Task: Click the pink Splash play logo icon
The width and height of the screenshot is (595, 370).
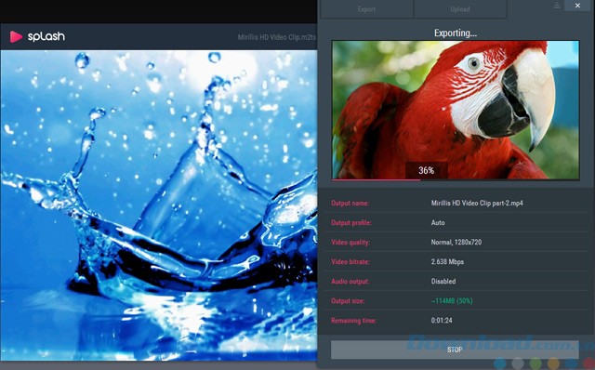Action: [16, 37]
